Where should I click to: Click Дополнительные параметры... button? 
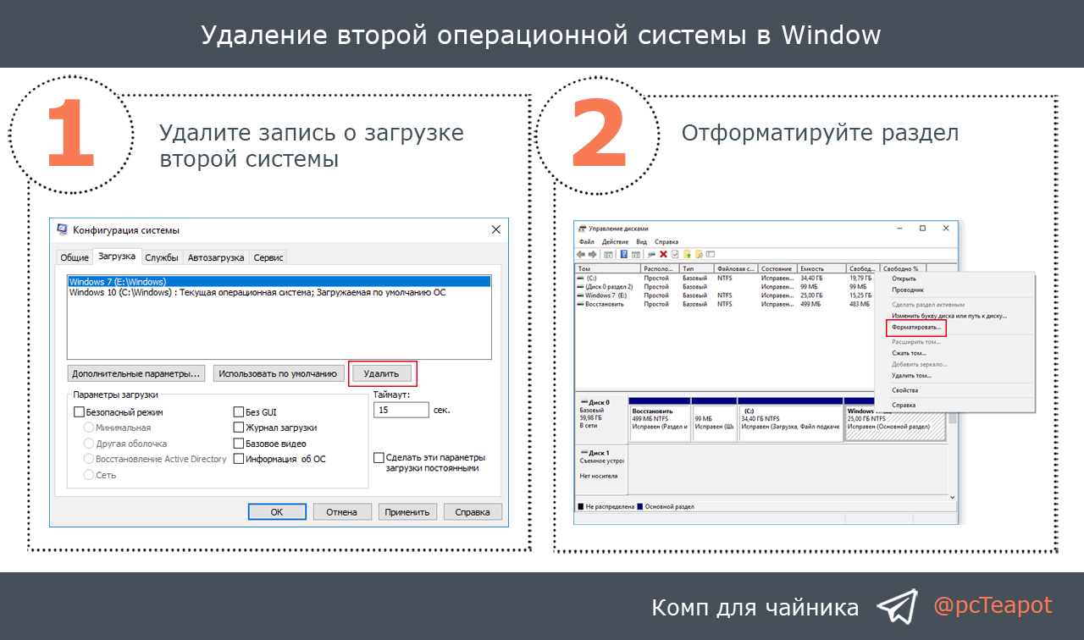pos(136,373)
